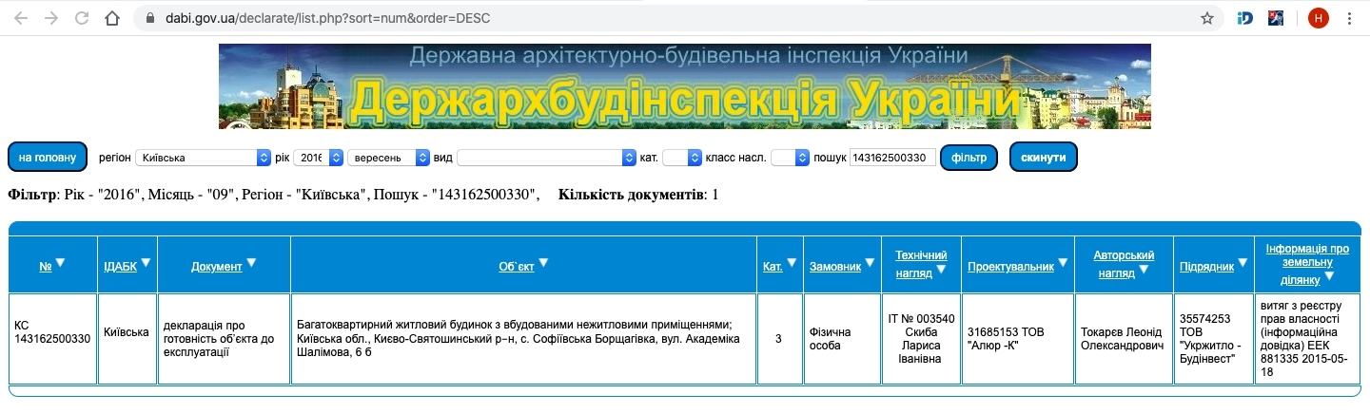
Task: Open the вид document type dropdown
Action: pyautogui.click(x=546, y=157)
